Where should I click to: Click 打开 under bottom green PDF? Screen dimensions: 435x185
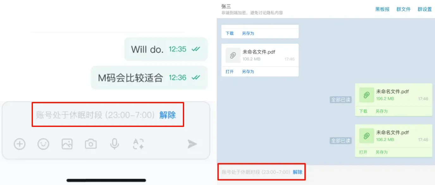[x=363, y=152]
